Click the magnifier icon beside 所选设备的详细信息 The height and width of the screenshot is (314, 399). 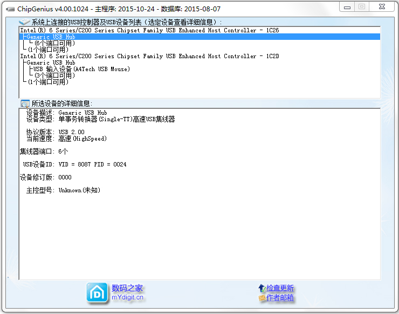coord(25,103)
